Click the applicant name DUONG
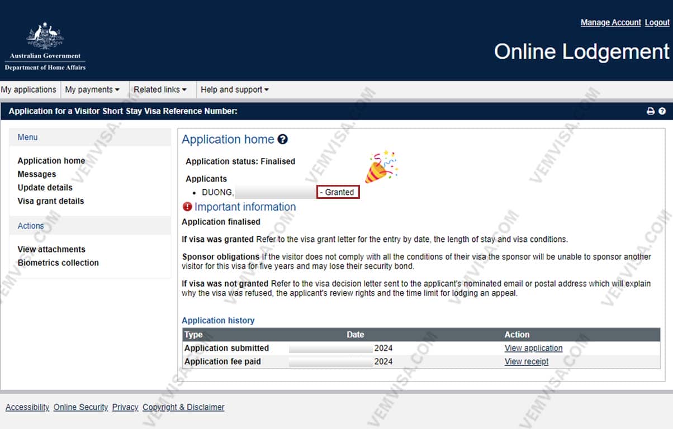The height and width of the screenshot is (429, 673). point(218,192)
